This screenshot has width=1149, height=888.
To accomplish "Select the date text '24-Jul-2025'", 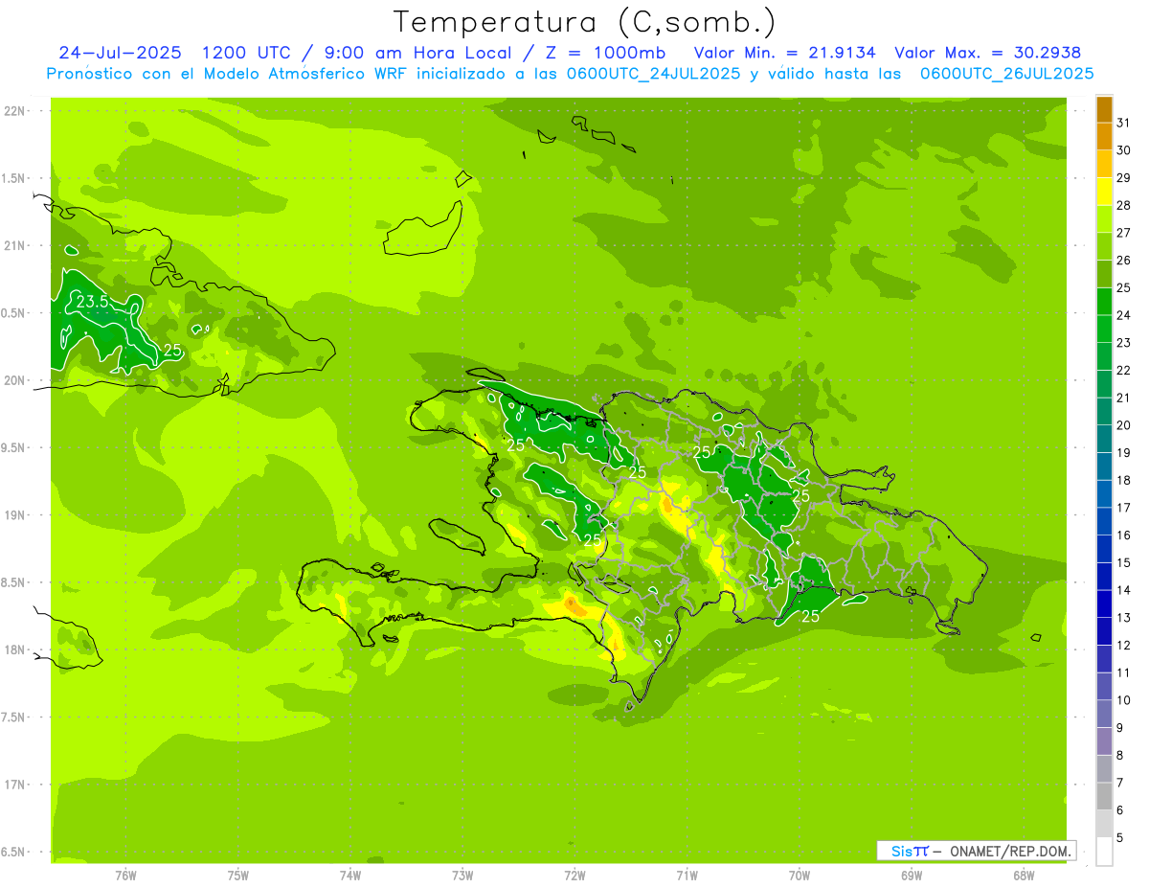I will pos(121,53).
